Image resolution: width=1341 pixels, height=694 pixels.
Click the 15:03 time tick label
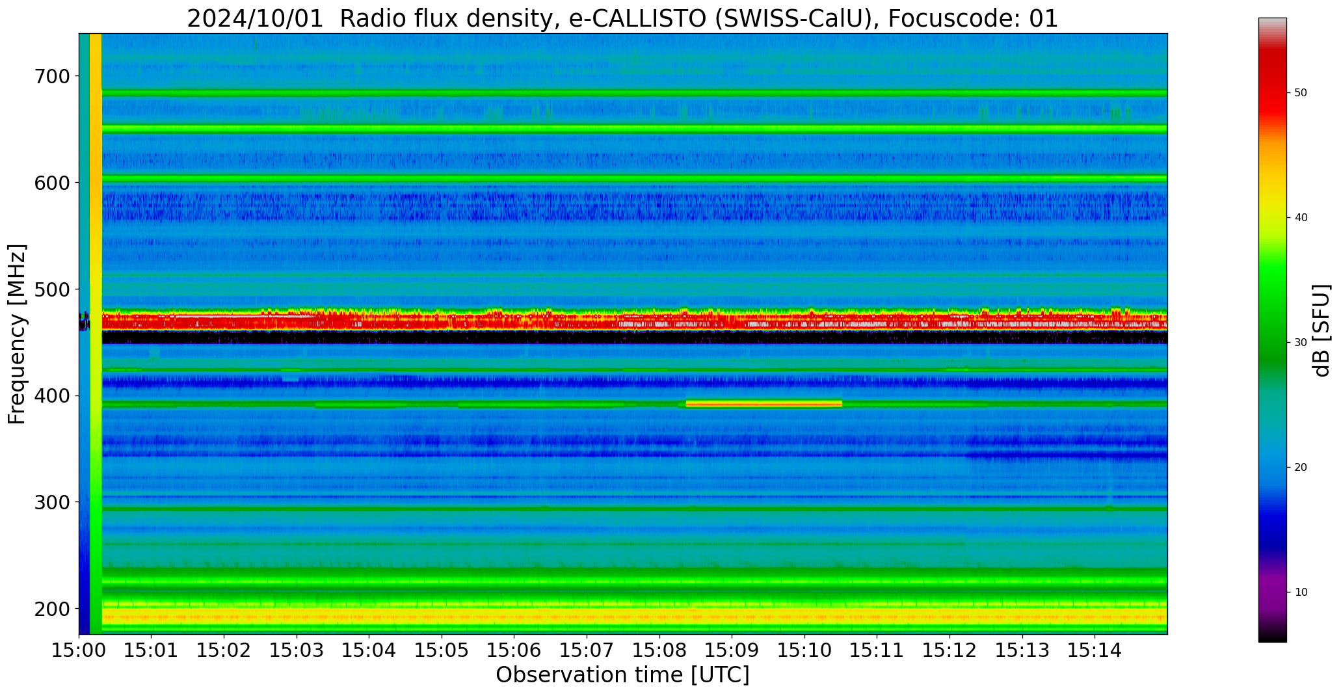[297, 650]
